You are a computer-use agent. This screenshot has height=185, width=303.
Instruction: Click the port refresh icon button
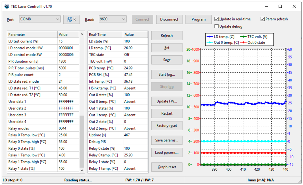[71, 19]
